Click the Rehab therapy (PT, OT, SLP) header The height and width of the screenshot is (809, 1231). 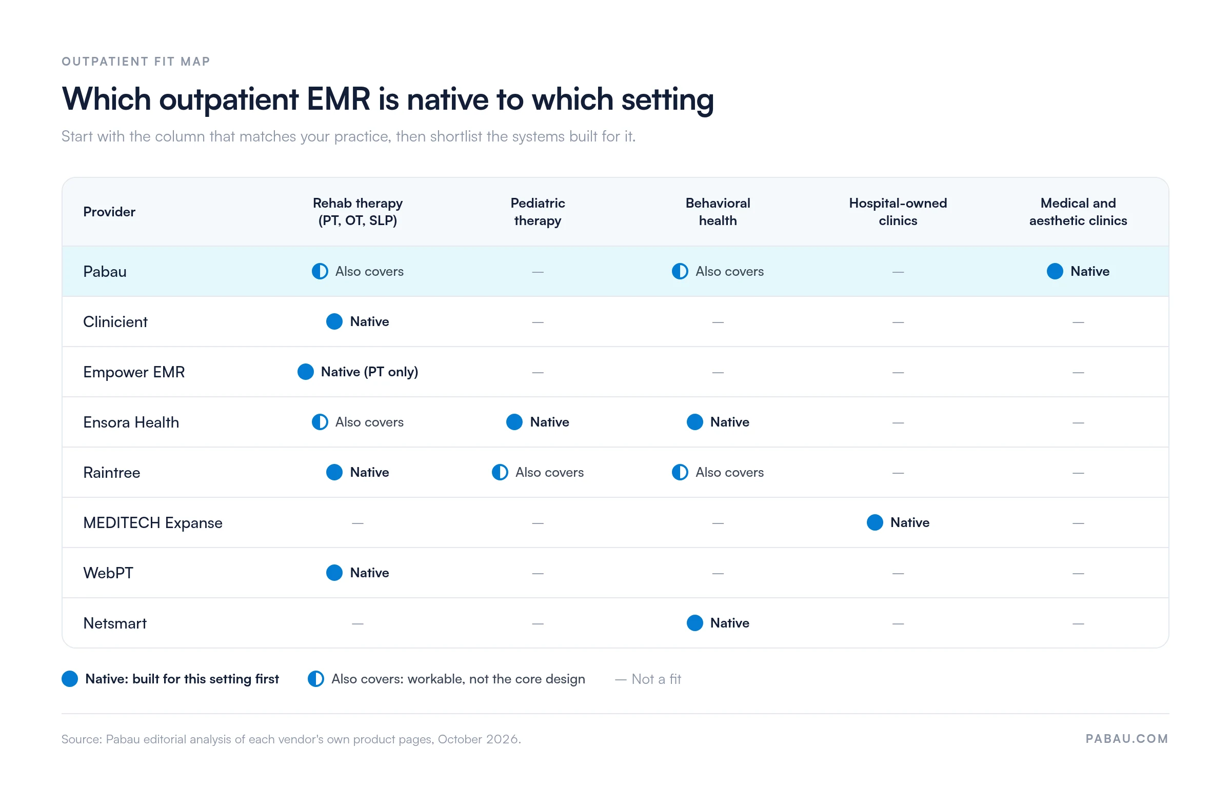coord(358,212)
